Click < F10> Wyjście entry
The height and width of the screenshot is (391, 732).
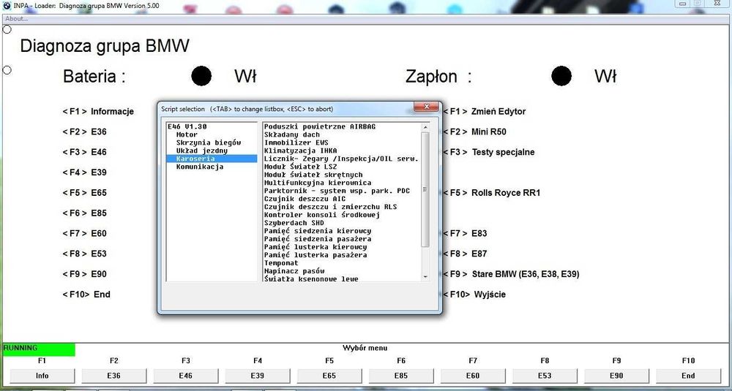click(x=474, y=295)
